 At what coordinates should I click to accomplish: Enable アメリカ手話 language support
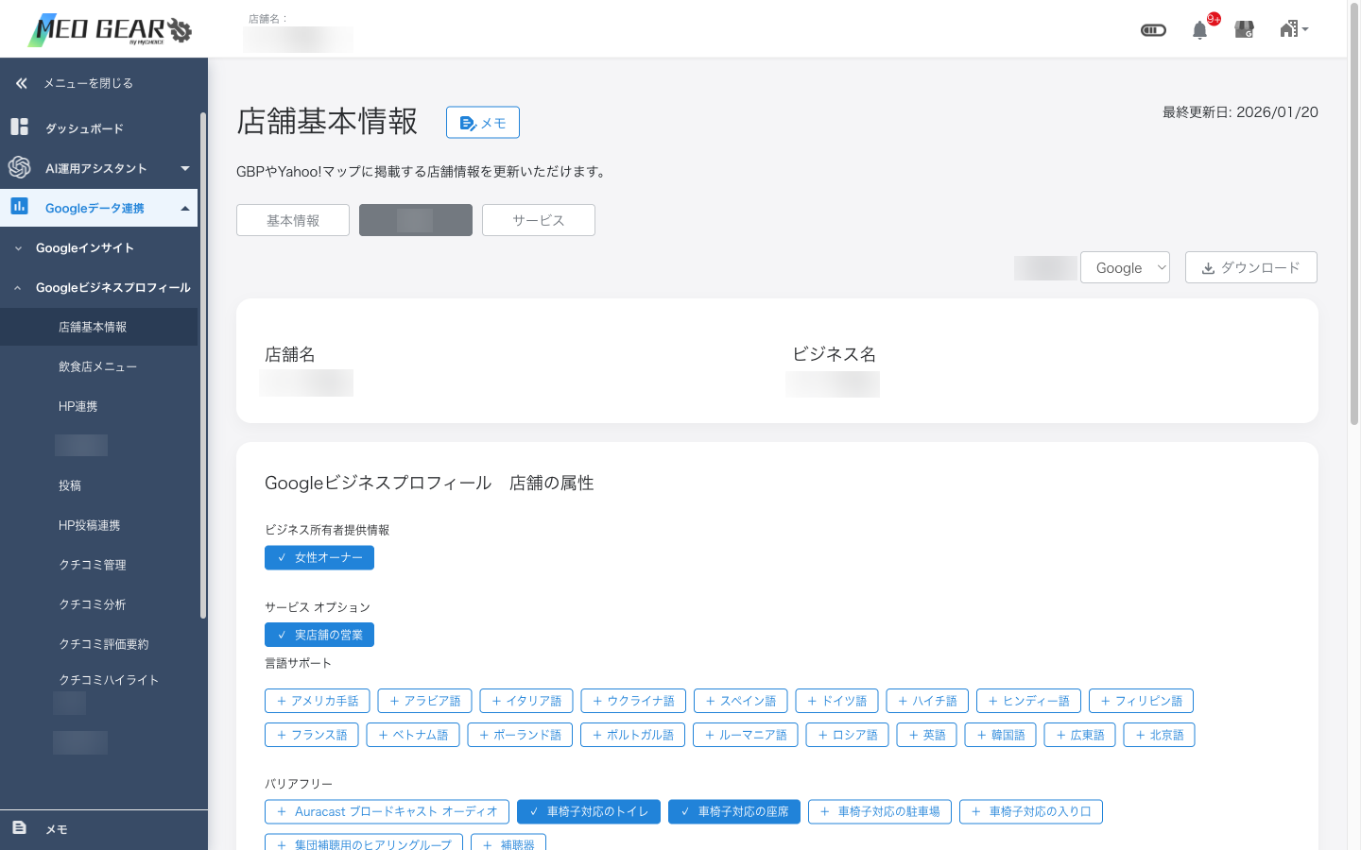click(318, 701)
